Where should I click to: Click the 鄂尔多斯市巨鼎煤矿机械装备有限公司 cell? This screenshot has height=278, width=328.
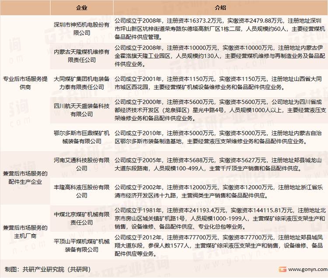click(82, 137)
